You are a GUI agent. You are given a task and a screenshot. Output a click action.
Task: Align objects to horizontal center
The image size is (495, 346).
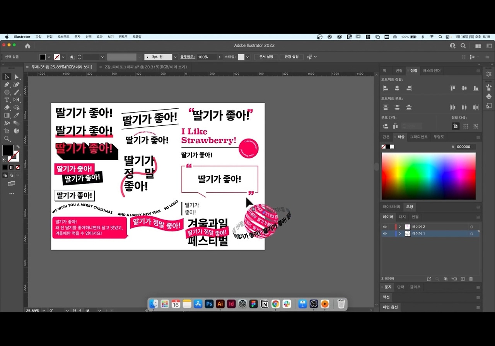point(397,88)
